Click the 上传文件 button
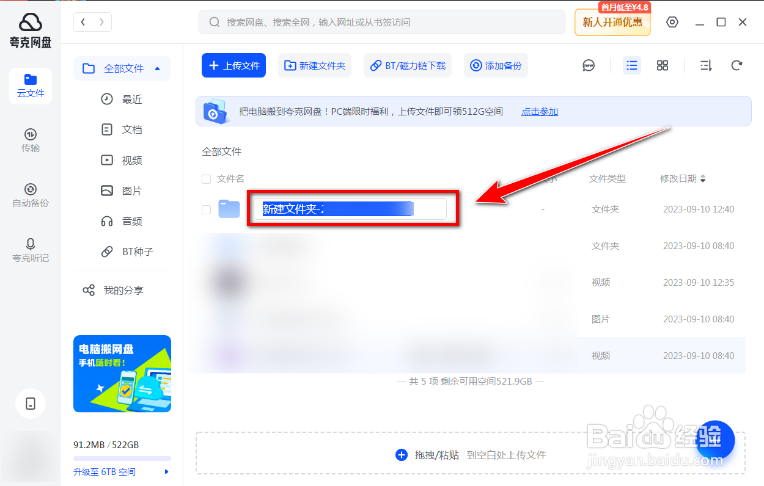 233,65
